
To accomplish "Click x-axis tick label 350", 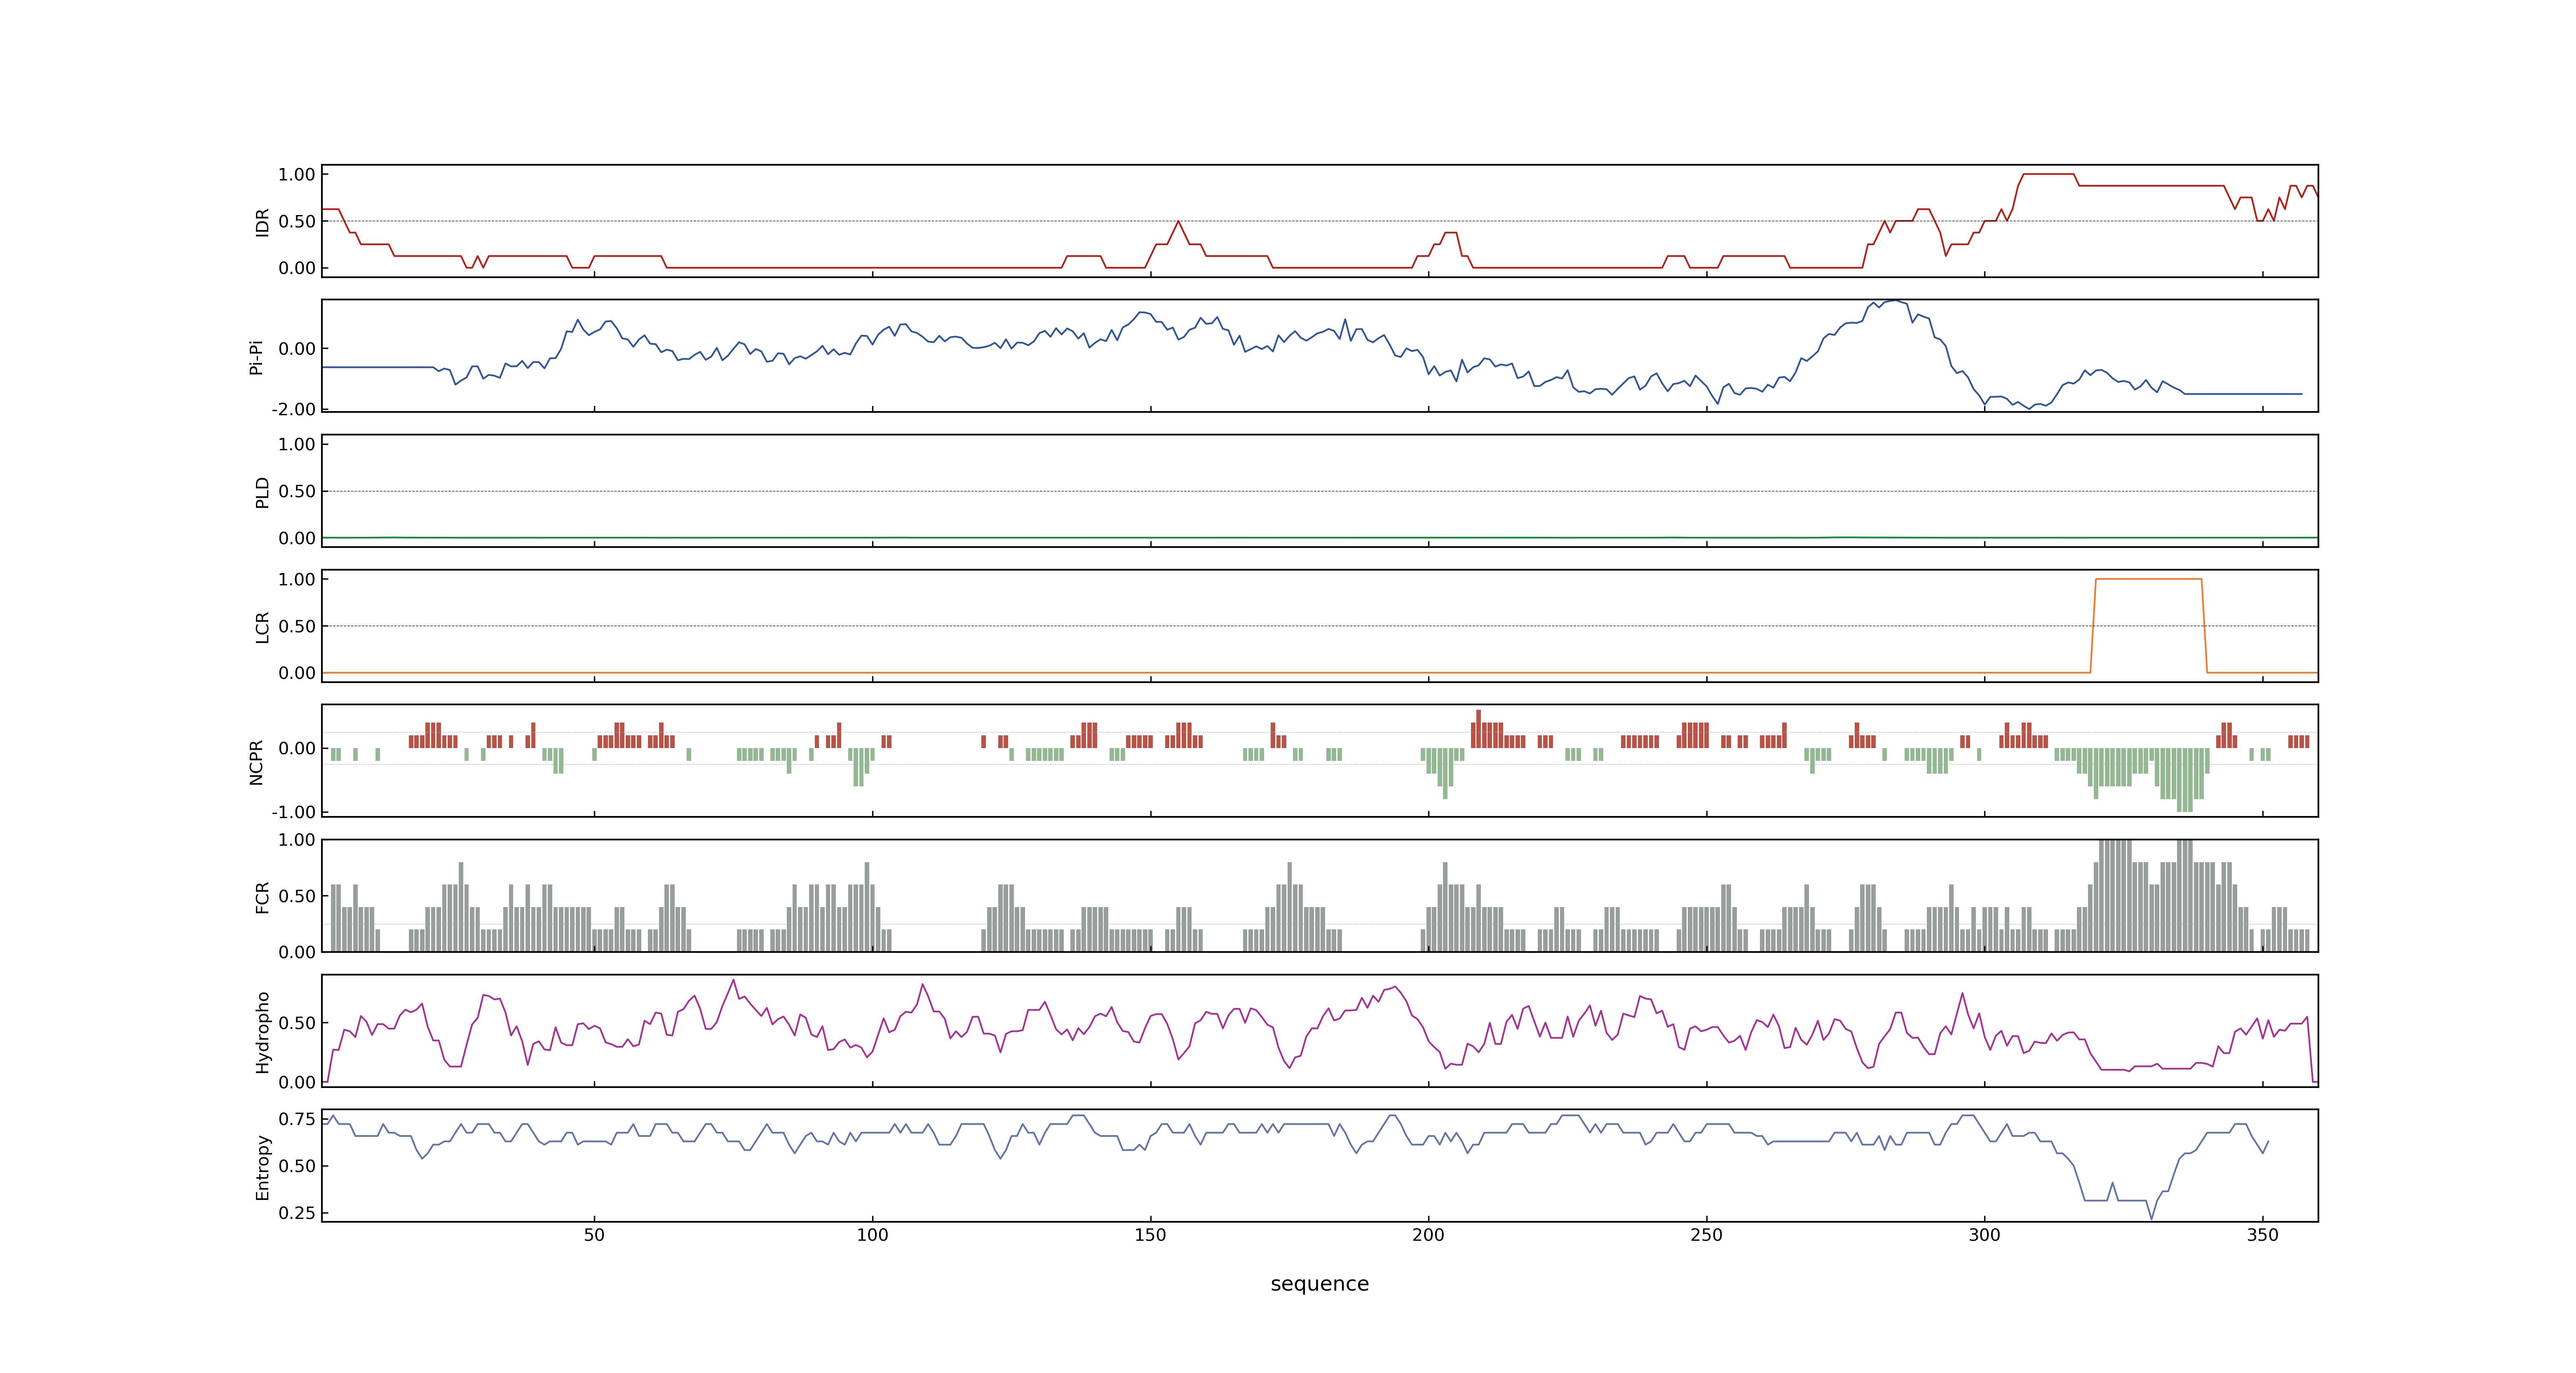I will [x=2262, y=1235].
